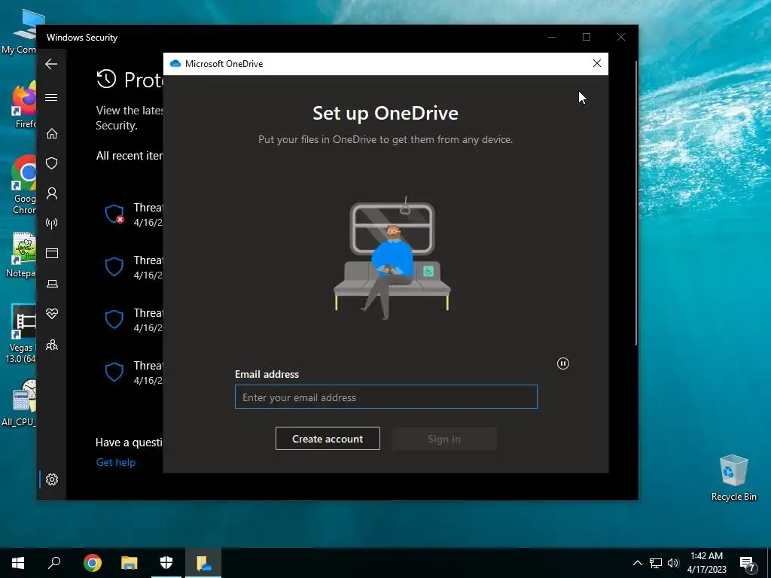Open App & browser control icon
Image resolution: width=771 pixels, height=578 pixels.
pyautogui.click(x=52, y=253)
